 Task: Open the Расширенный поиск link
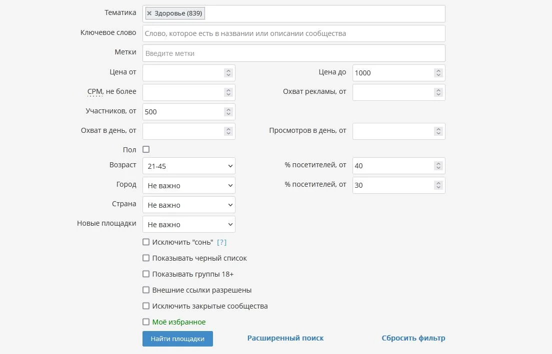pos(285,338)
